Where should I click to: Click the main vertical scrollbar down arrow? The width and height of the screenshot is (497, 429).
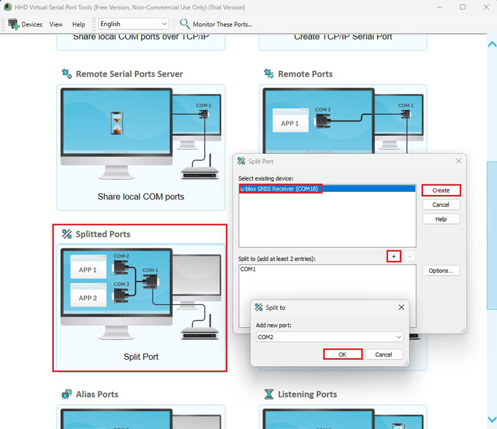(x=492, y=420)
